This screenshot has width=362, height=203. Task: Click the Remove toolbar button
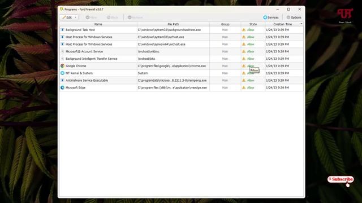click(135, 17)
